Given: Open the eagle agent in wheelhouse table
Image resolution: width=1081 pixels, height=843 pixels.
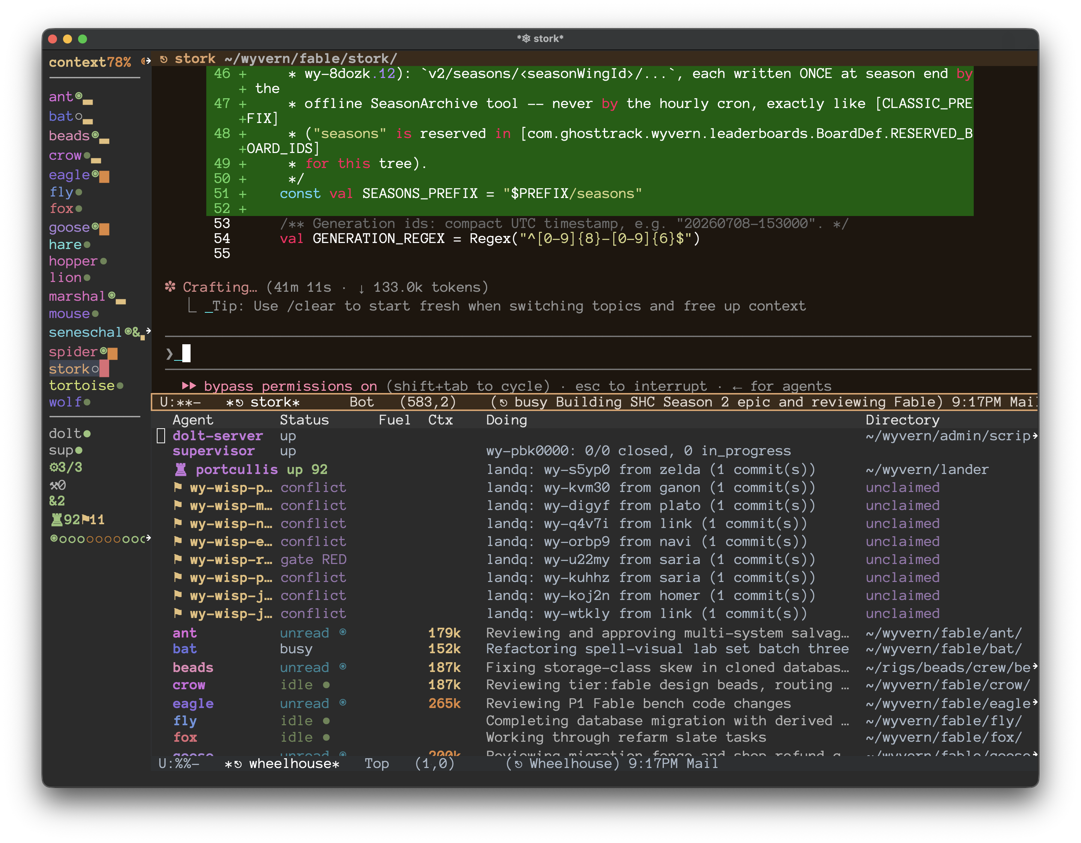Looking at the screenshot, I should (193, 703).
